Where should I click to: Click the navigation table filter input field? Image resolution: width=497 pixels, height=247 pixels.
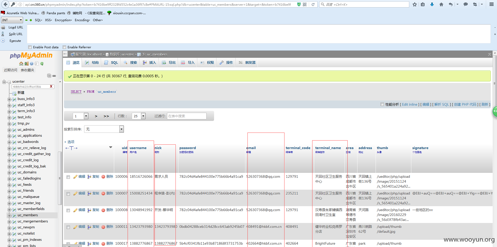pos(31,87)
